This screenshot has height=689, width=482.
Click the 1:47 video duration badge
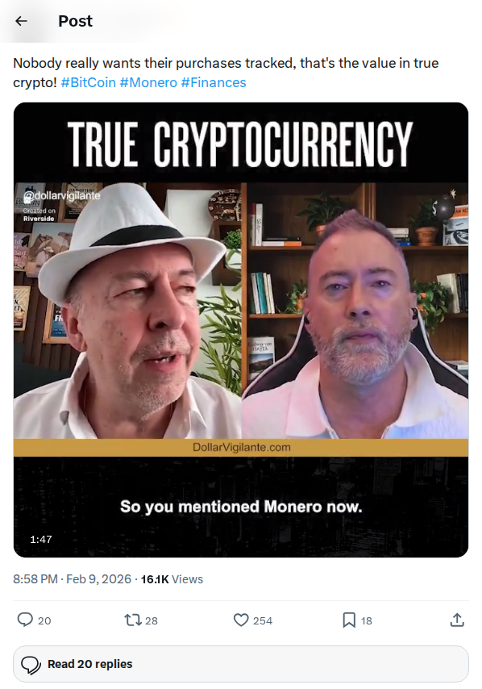tap(41, 539)
